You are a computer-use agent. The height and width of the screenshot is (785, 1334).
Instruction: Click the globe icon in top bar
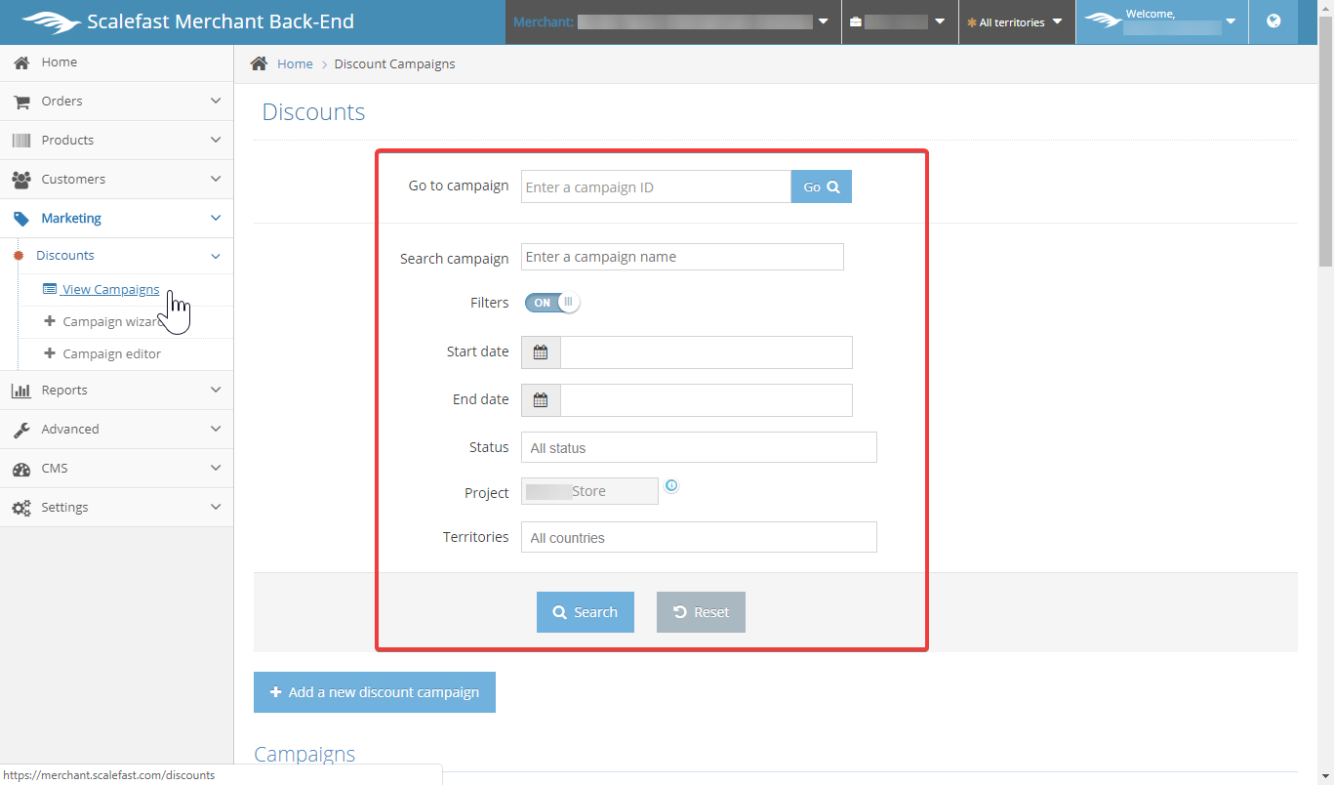[x=1273, y=21]
